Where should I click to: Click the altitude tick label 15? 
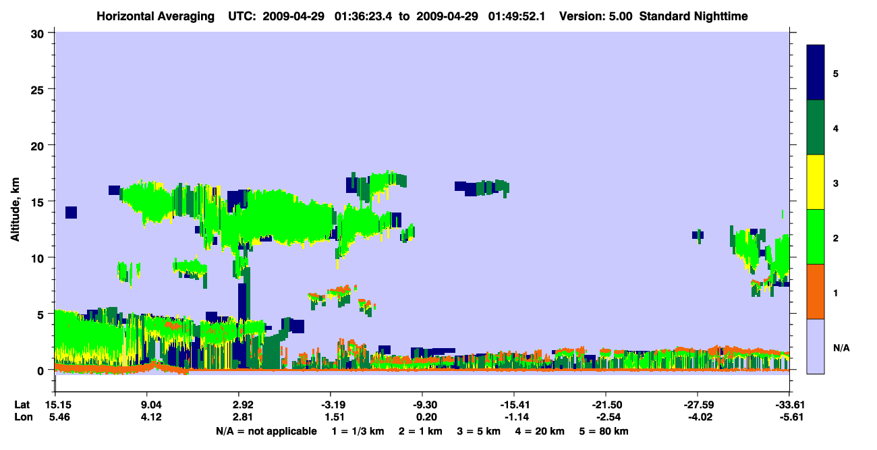(39, 202)
